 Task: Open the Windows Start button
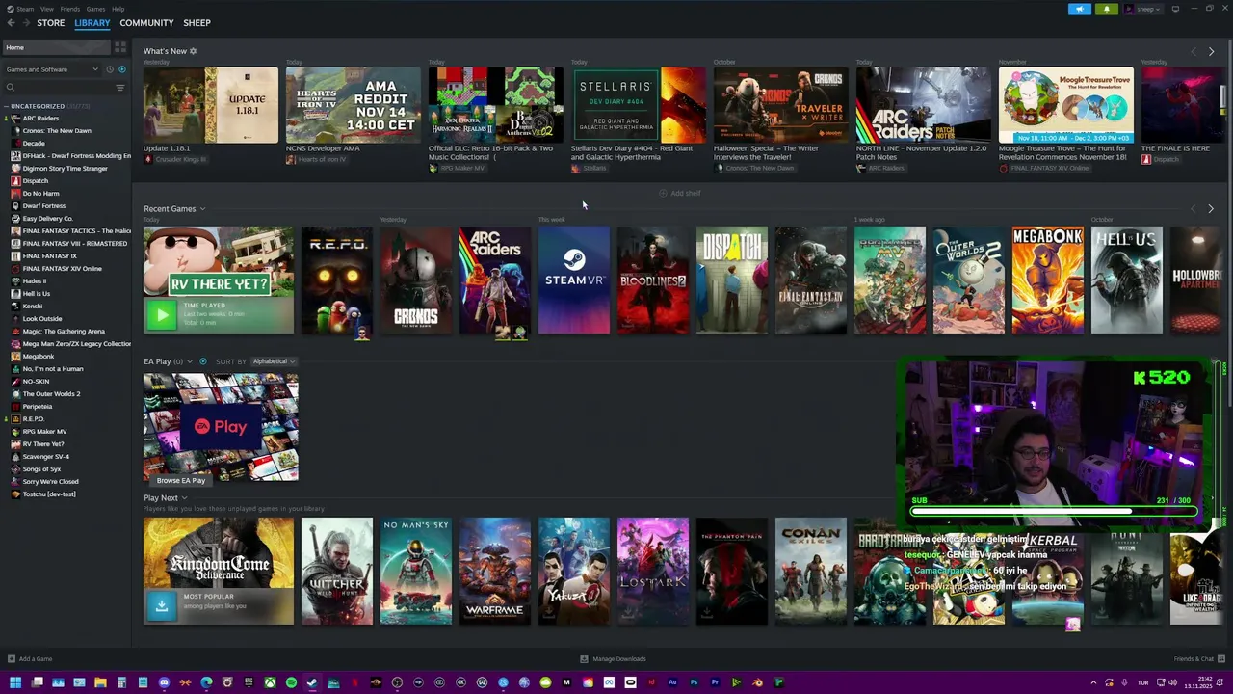point(14,682)
